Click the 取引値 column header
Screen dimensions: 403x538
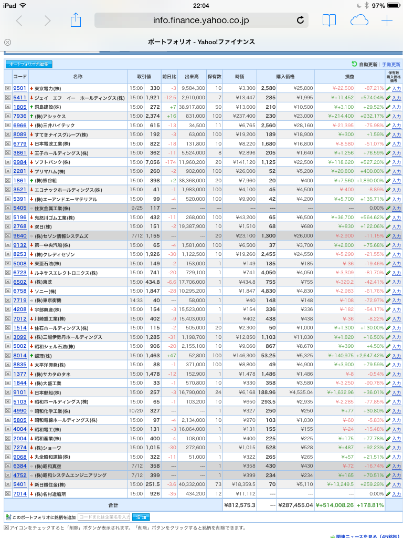coord(144,77)
